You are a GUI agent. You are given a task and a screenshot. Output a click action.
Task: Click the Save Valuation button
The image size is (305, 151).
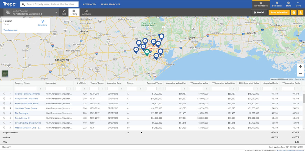tap(279, 12)
